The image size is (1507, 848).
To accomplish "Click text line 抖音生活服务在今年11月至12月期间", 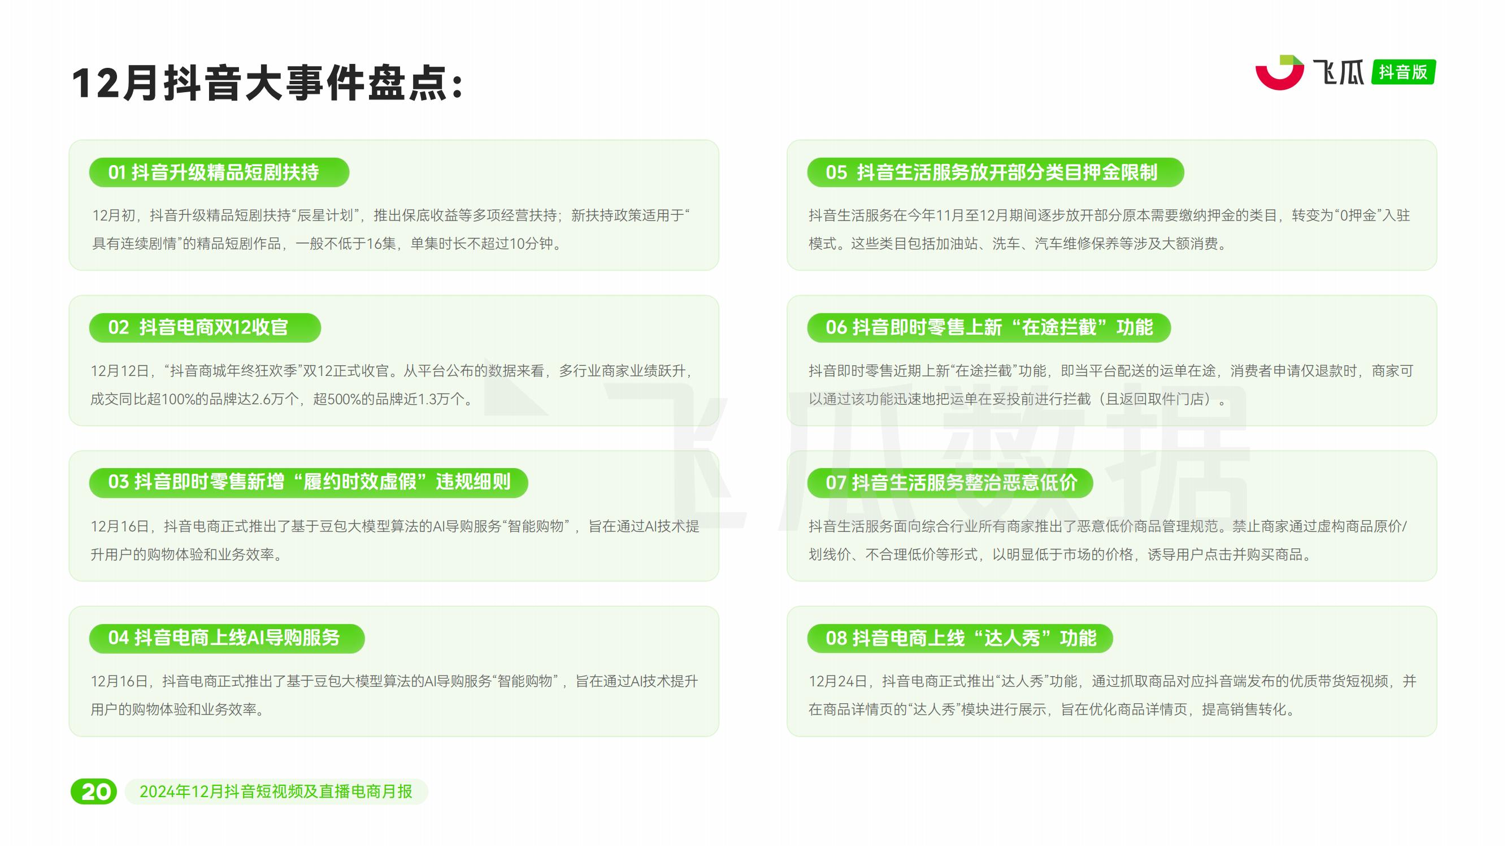I will (1109, 215).
